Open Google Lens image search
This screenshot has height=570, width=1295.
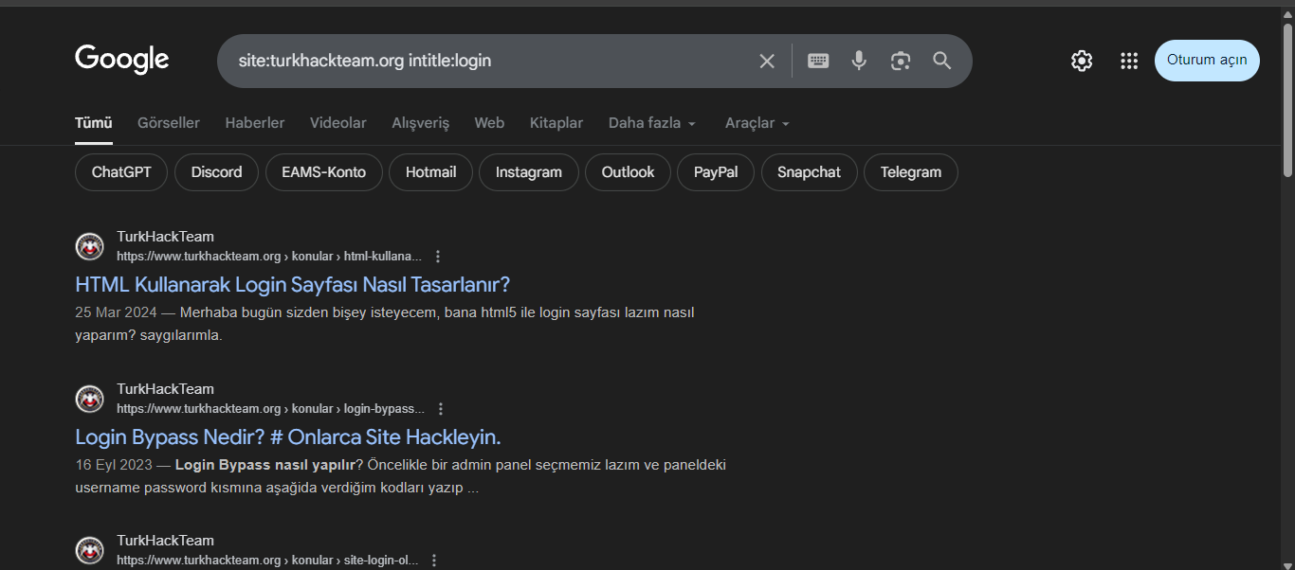[x=901, y=61]
